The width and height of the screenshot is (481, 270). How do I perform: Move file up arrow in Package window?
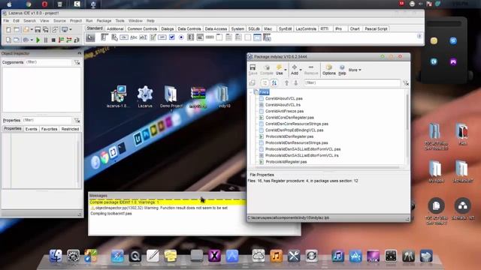click(x=286, y=83)
